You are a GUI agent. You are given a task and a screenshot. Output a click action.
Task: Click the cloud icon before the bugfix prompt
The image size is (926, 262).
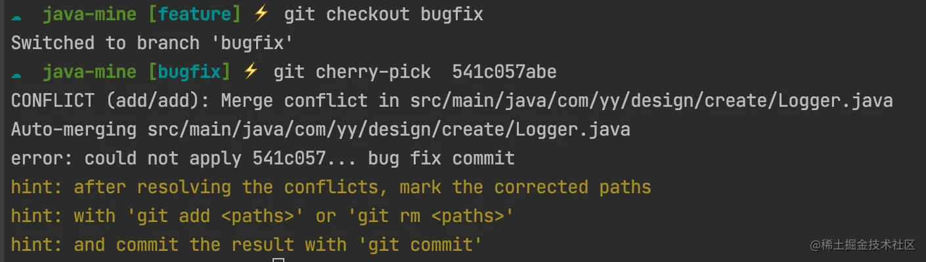pos(16,72)
